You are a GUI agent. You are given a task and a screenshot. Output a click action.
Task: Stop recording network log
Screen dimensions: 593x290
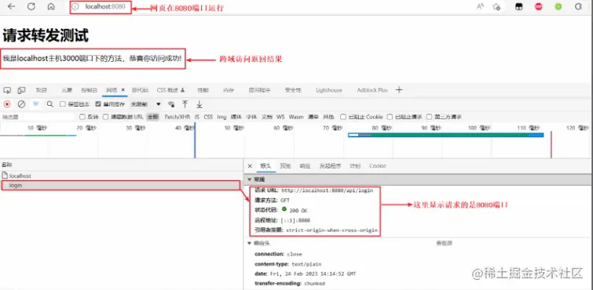7,104
